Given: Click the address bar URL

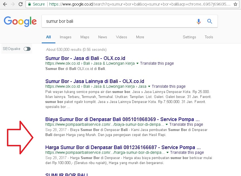Looking at the screenshot, I should pos(139,4).
